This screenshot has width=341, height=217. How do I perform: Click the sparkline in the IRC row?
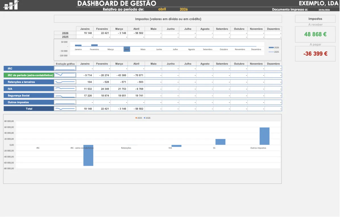click(65, 69)
